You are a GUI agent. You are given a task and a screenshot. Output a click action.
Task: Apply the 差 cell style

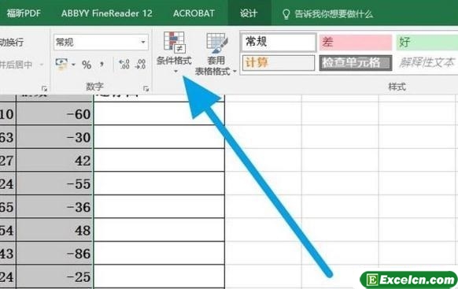point(356,43)
